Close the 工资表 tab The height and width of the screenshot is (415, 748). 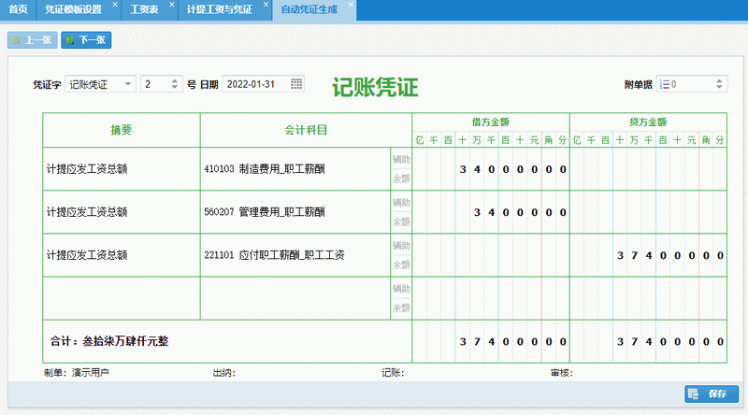coord(172,5)
